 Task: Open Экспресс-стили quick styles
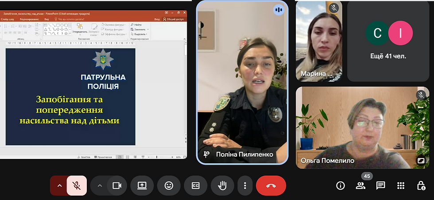point(94,30)
